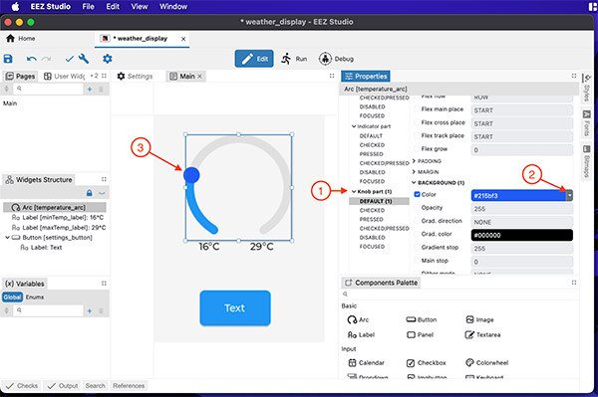Image resolution: width=598 pixels, height=397 pixels.
Task: Enable the Opacity property checkbox
Action: [417, 207]
